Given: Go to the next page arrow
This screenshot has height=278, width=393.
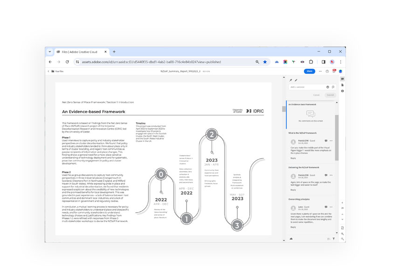Looking at the screenshot, I should coord(342,219).
